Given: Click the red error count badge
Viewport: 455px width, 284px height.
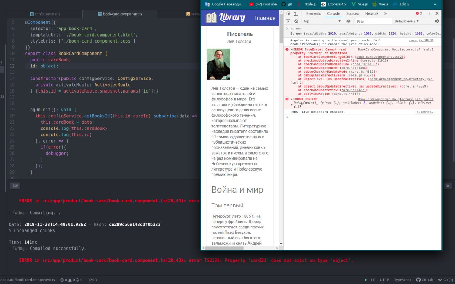Looking at the screenshot, I should click(419, 13).
